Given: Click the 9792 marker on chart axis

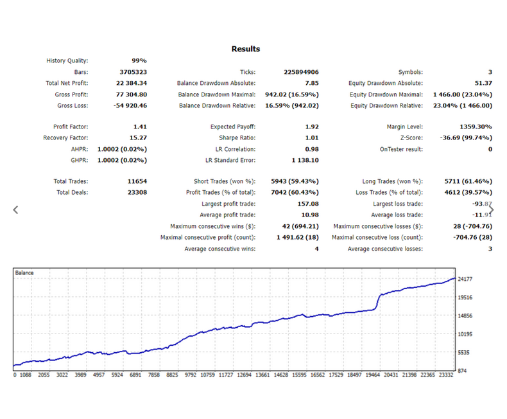Looking at the screenshot, I should (191, 375).
